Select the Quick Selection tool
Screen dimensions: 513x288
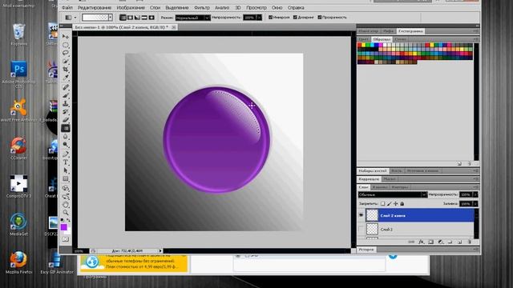66,61
